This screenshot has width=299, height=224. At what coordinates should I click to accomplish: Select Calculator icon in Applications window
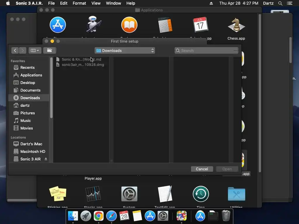[165, 25]
